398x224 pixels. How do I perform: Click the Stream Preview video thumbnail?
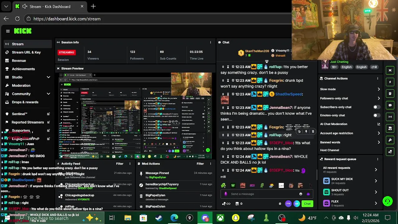click(136, 116)
